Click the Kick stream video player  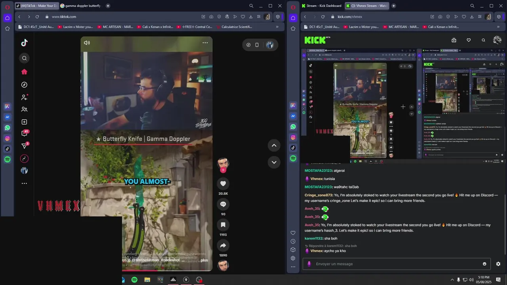tap(403, 106)
